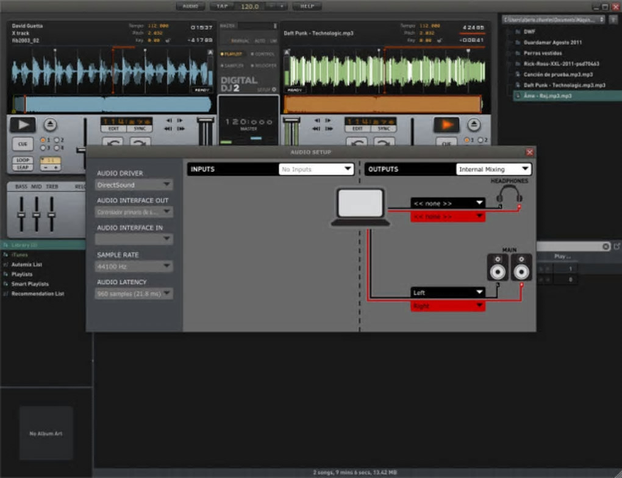Click the left main speaker icon
The width and height of the screenshot is (622, 478).
[498, 267]
